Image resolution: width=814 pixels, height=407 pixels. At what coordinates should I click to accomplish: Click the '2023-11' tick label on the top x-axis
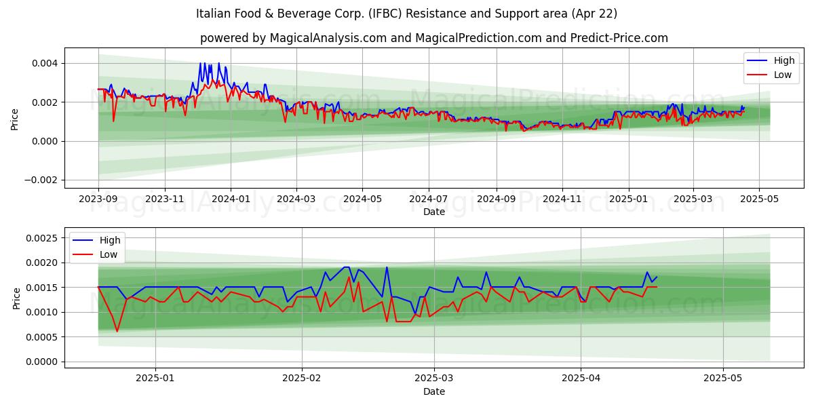click(165, 199)
